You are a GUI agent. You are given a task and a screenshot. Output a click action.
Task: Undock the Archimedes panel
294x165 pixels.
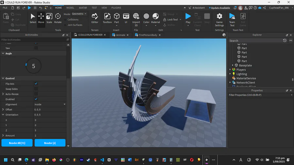click(x=63, y=35)
